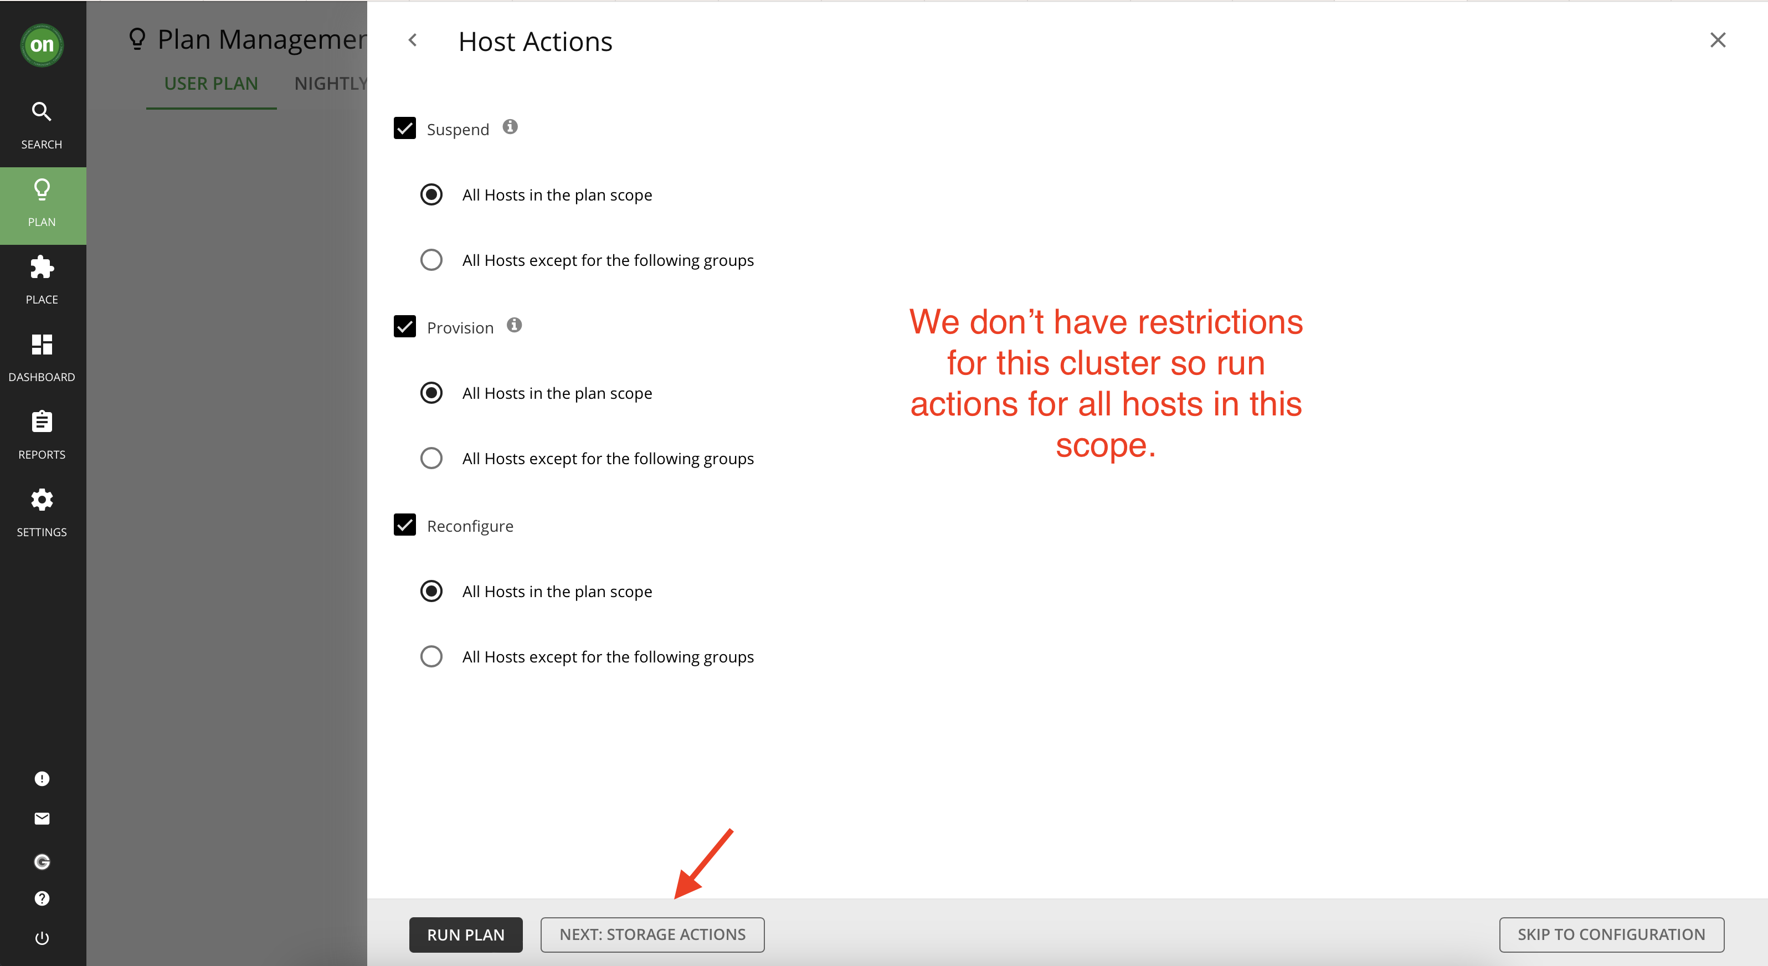
Task: Click the lightbulb icon beside Plan Management
Action: (x=137, y=38)
